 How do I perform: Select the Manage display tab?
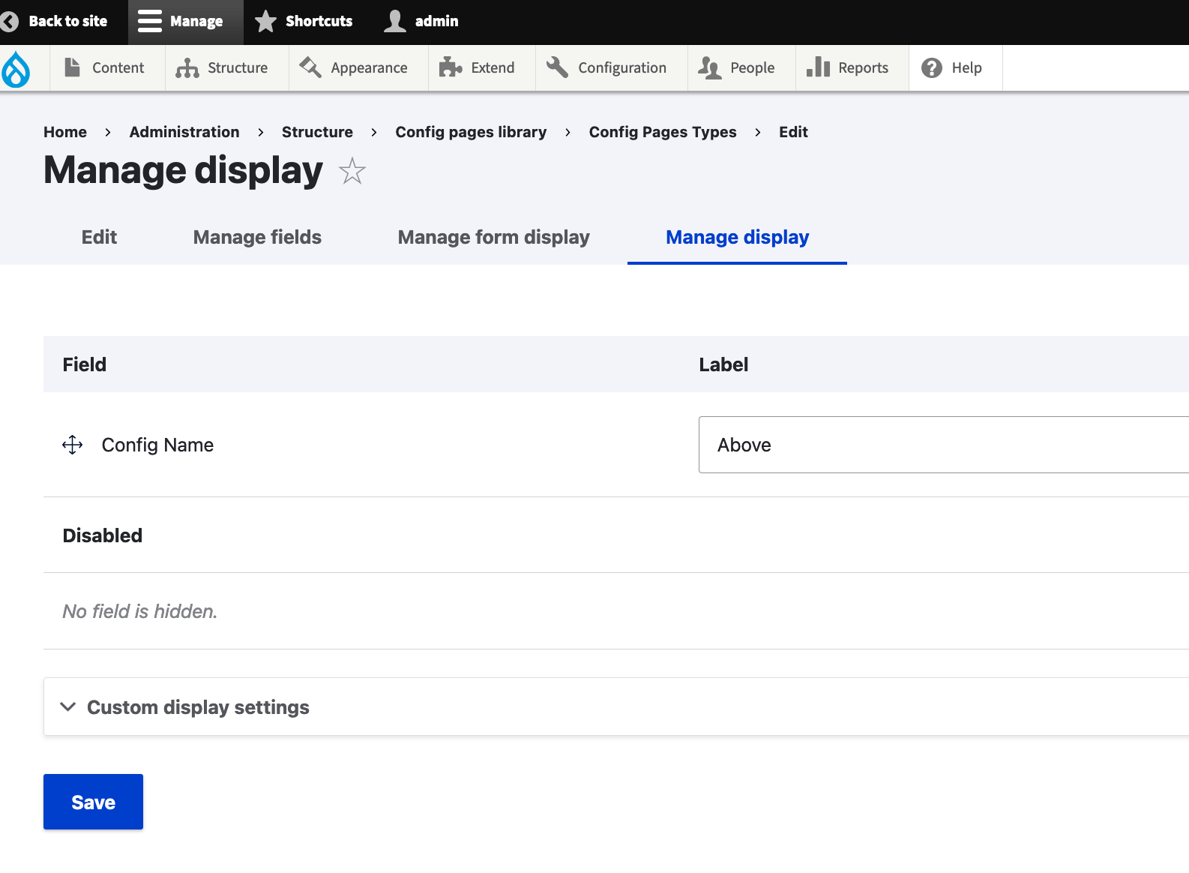[x=737, y=237]
